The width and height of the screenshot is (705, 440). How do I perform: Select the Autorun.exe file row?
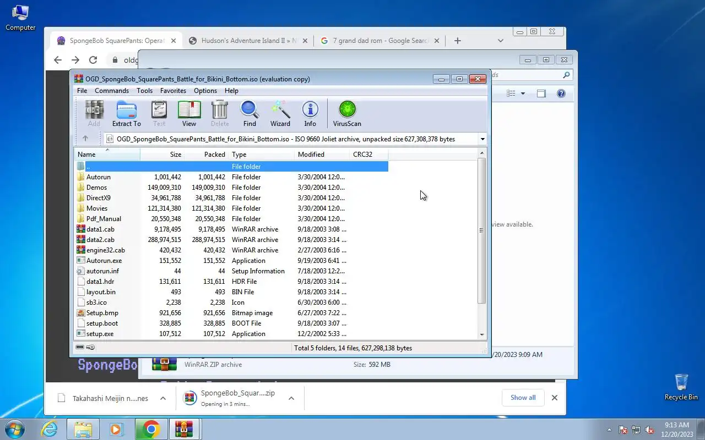tap(231, 261)
